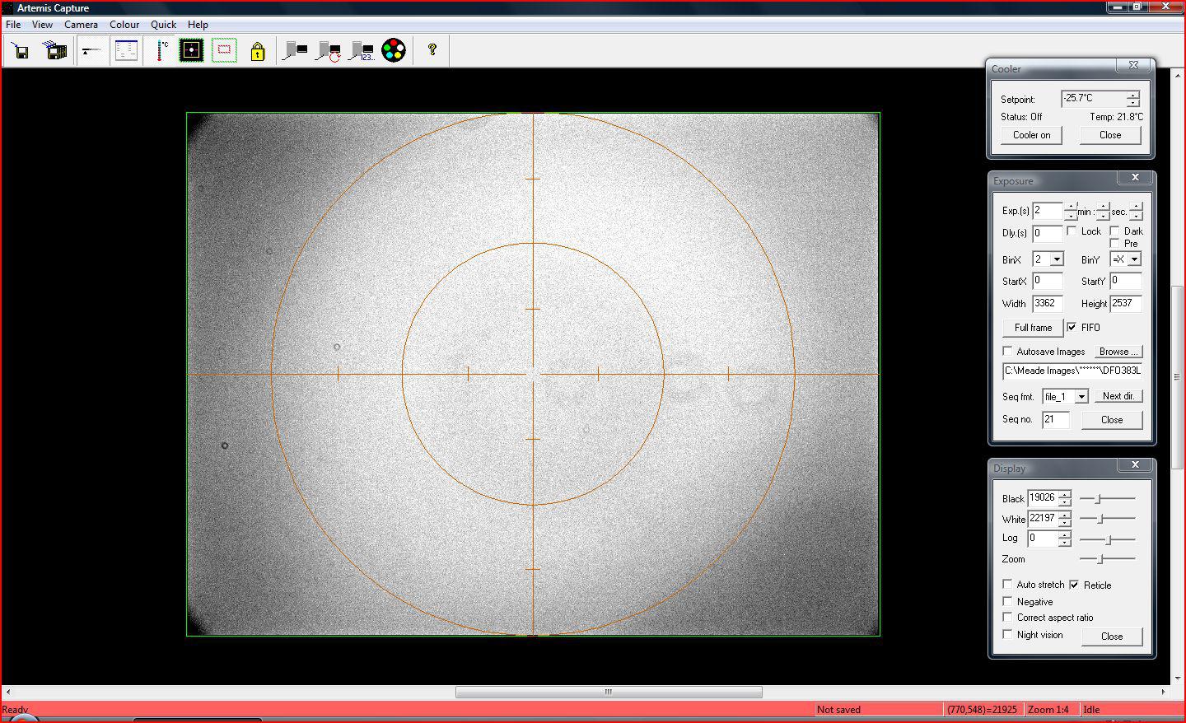Enable the Negative display checkbox
The height and width of the screenshot is (723, 1186).
tap(1007, 601)
